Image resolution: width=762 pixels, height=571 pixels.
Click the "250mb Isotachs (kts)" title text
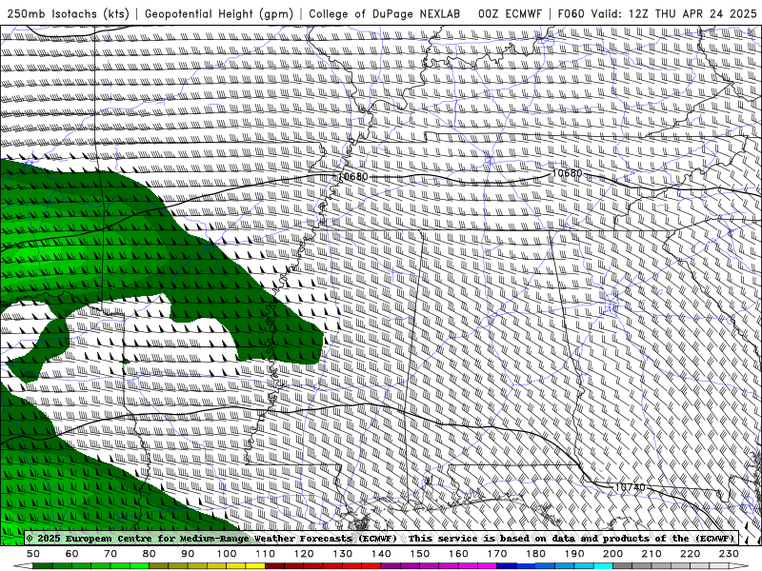pyautogui.click(x=69, y=13)
